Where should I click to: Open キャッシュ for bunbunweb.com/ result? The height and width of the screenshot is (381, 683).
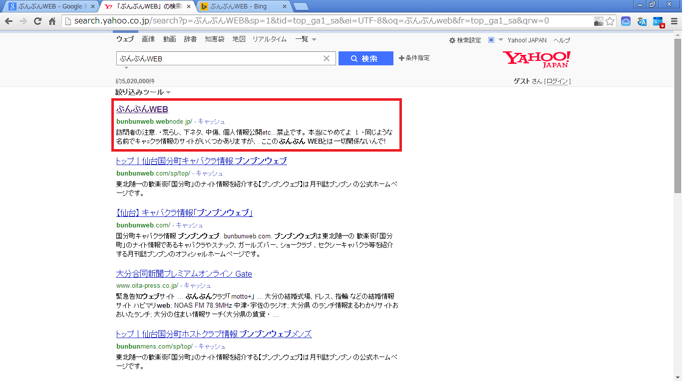click(190, 225)
